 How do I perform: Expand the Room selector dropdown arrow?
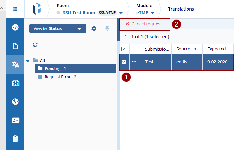pos(121,13)
